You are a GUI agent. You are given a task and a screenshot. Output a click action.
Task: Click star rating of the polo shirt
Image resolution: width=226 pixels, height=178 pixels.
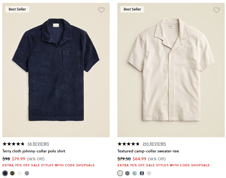click(x=13, y=144)
